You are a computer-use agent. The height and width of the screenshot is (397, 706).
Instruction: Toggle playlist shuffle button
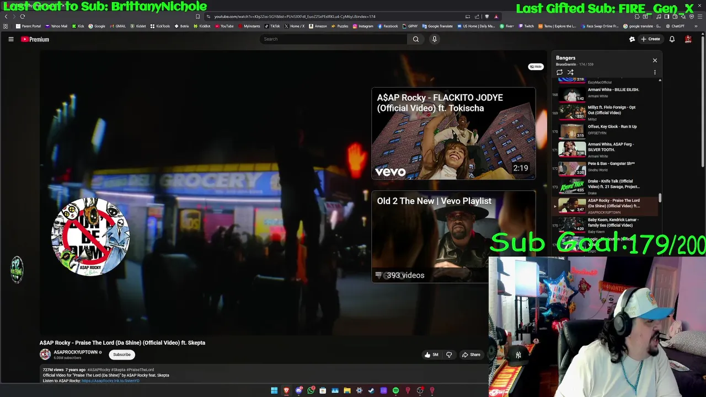click(x=570, y=72)
